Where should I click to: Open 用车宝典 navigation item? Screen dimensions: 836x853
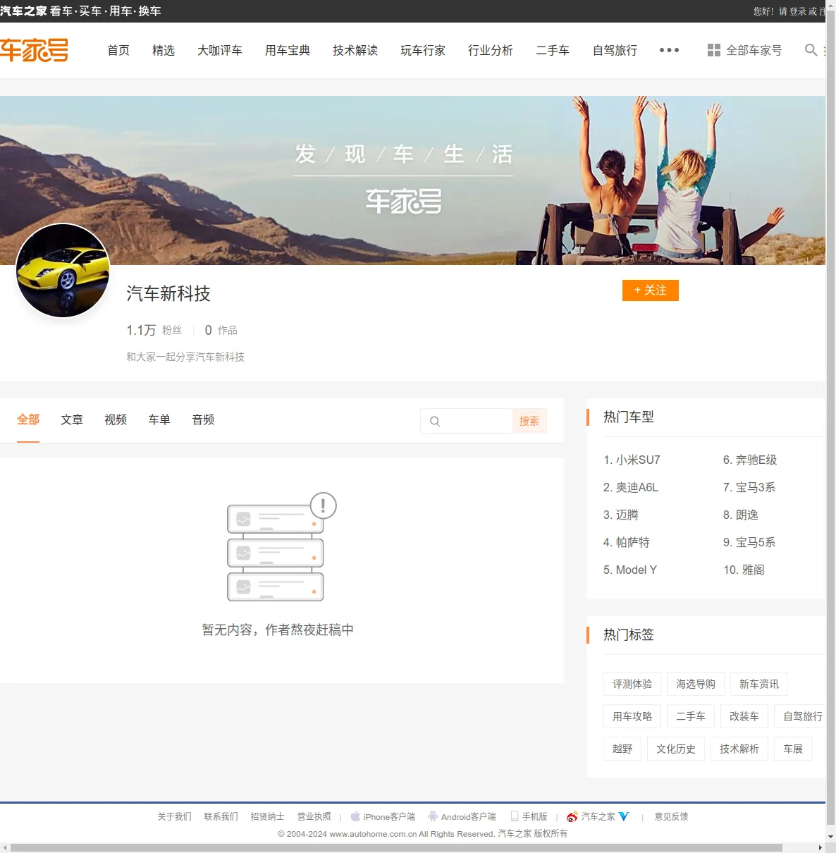click(288, 50)
